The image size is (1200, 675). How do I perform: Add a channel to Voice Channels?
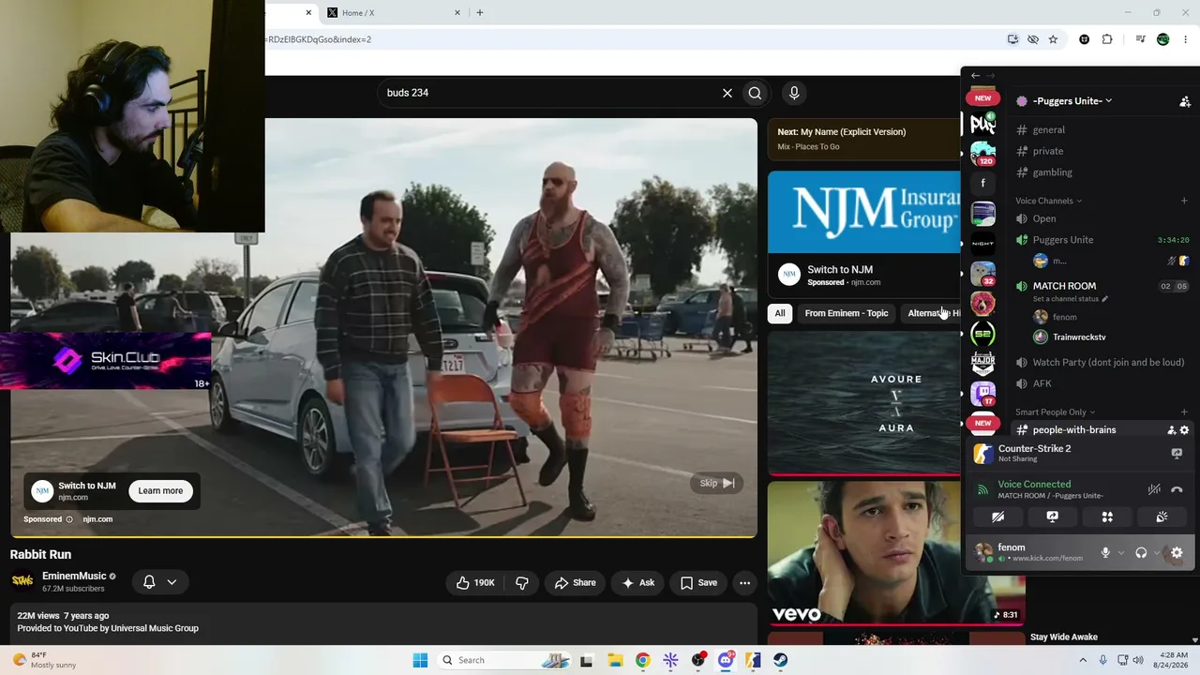(1184, 201)
